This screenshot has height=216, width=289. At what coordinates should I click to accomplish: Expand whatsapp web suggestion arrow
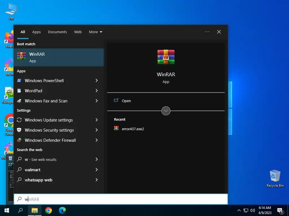pos(97,180)
